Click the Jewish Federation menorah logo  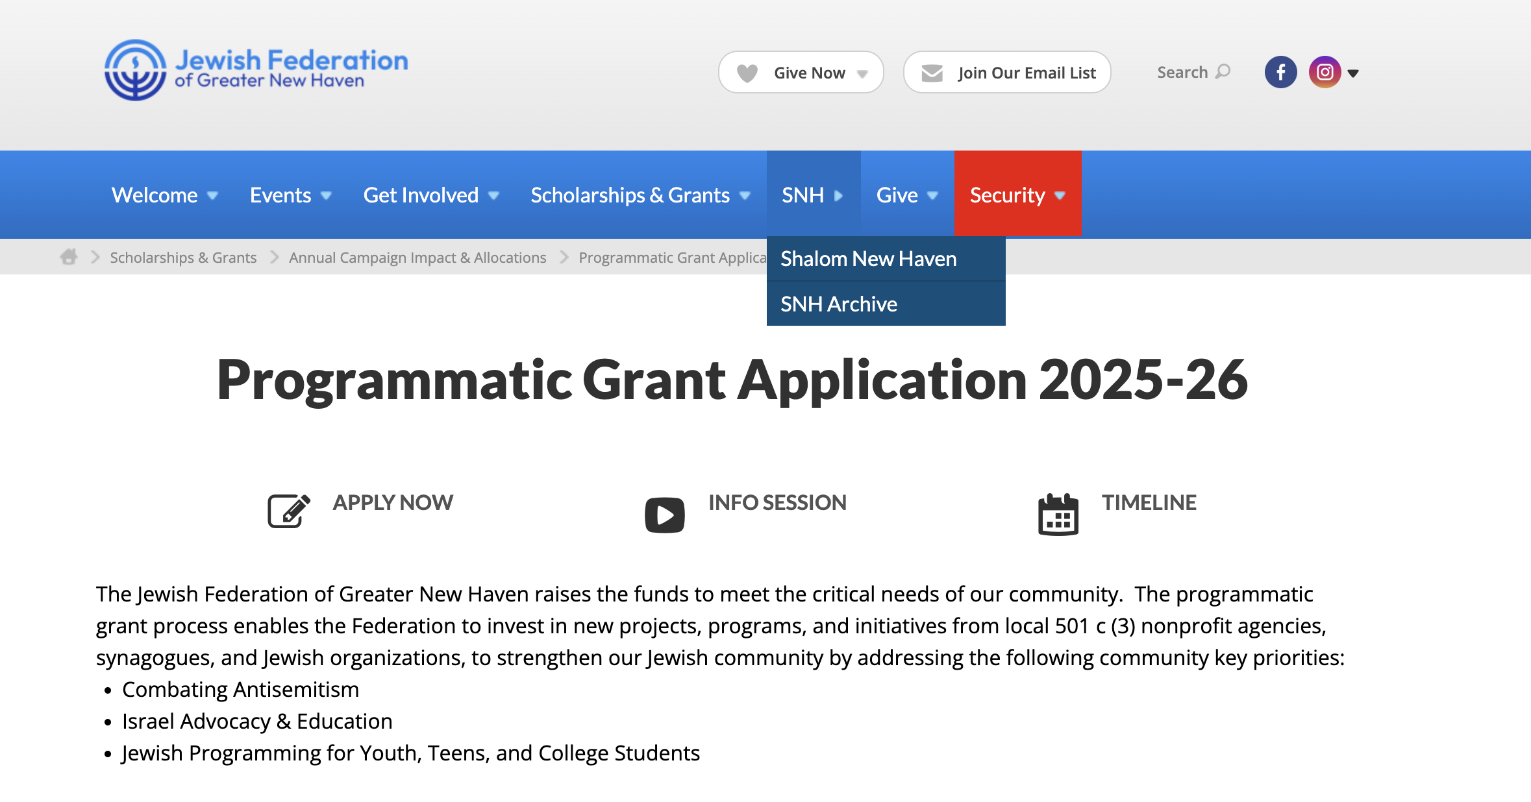tap(136, 70)
